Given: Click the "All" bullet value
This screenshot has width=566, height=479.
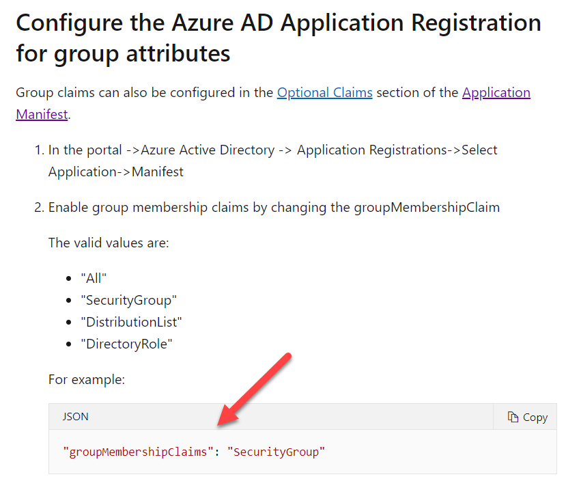Looking at the screenshot, I should [x=94, y=279].
